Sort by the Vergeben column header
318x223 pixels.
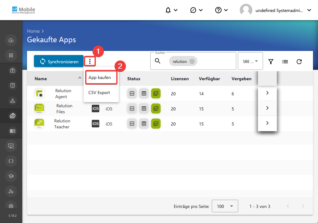pyautogui.click(x=241, y=79)
